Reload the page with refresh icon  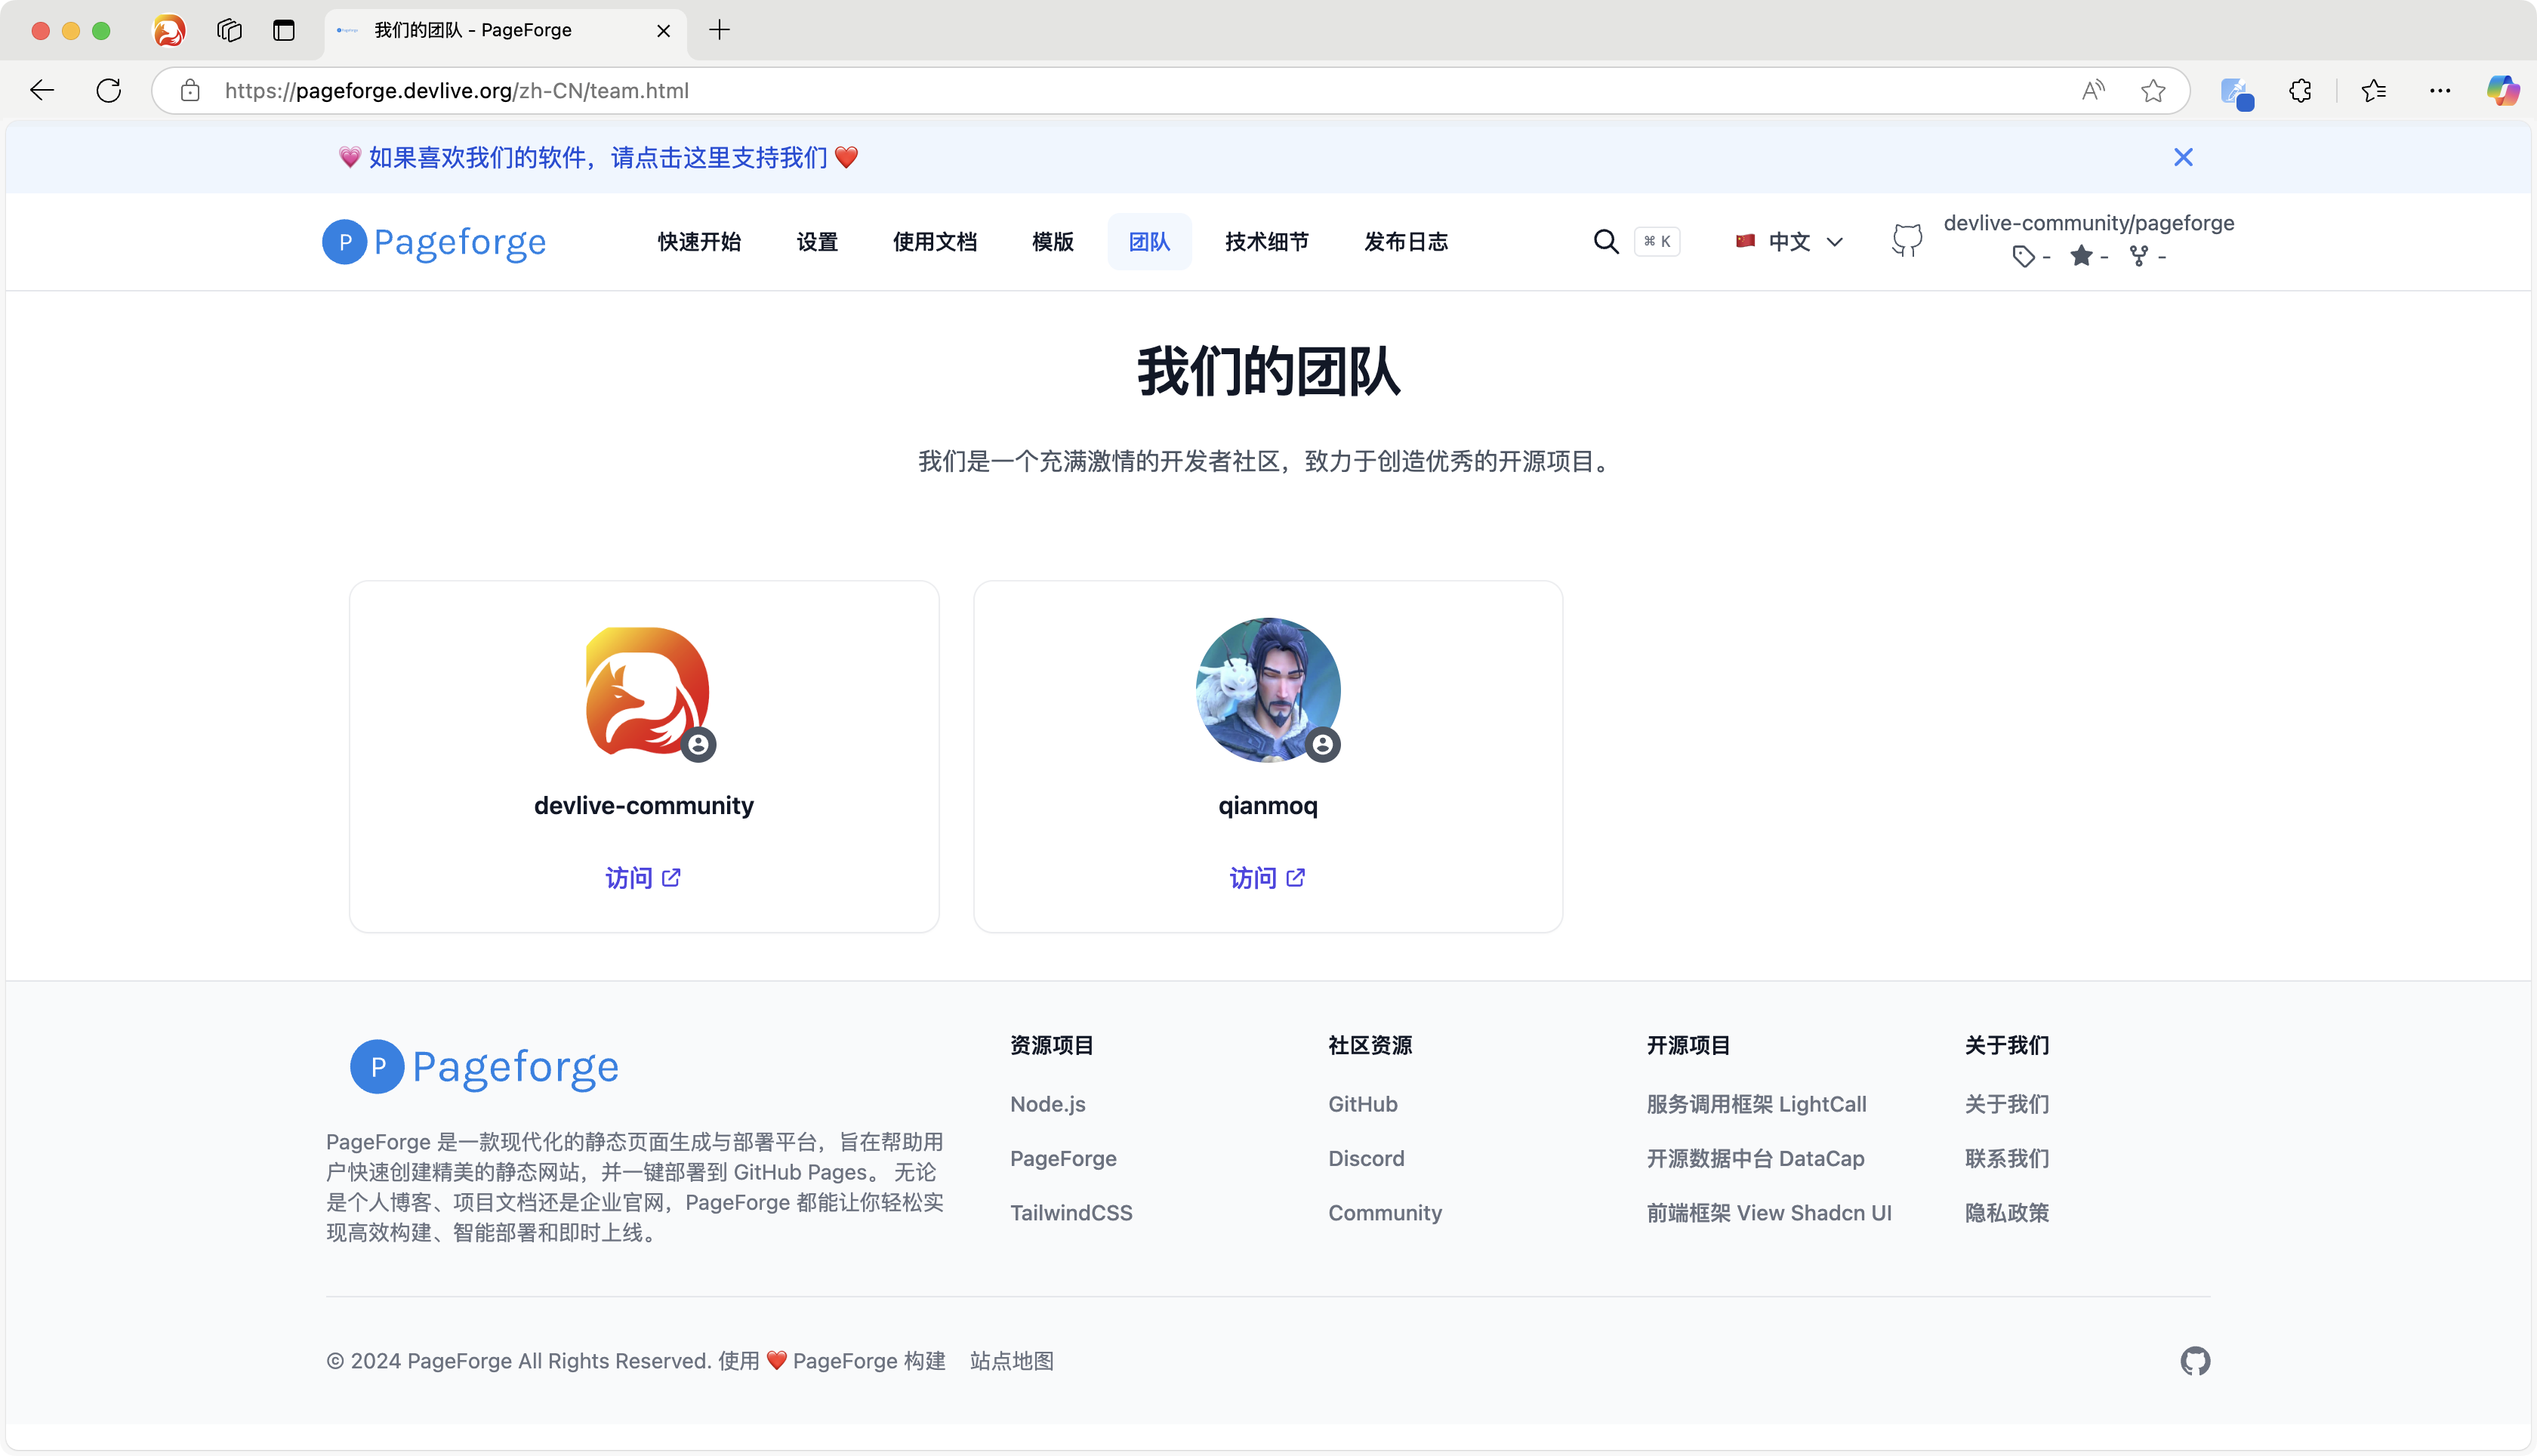[109, 91]
